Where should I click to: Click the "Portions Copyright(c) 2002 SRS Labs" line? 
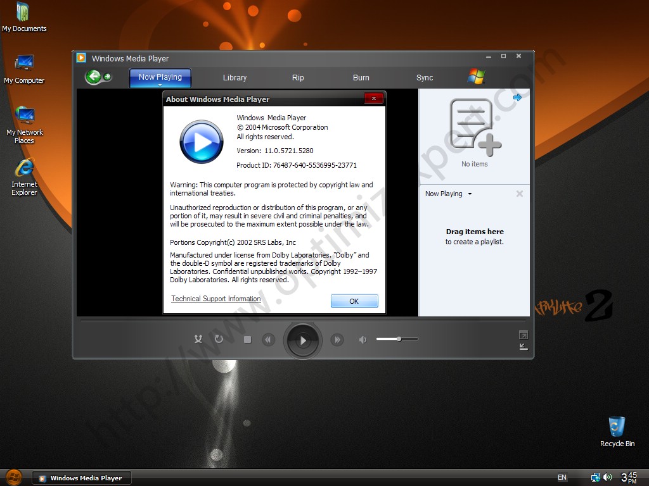tap(233, 242)
